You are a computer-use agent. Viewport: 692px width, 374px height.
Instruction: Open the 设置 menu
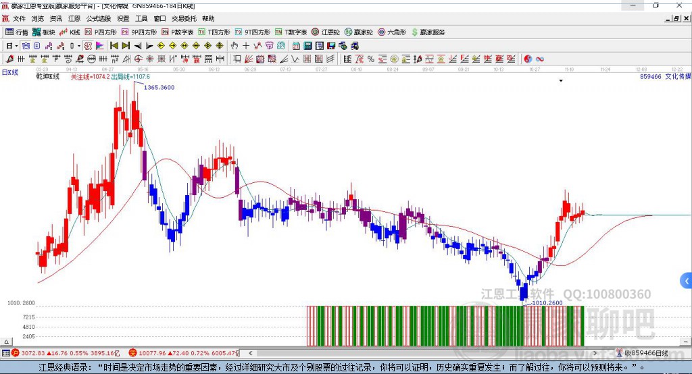click(x=123, y=18)
